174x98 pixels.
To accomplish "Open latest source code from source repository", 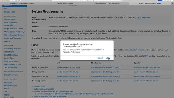I will click(x=50, y=96).
